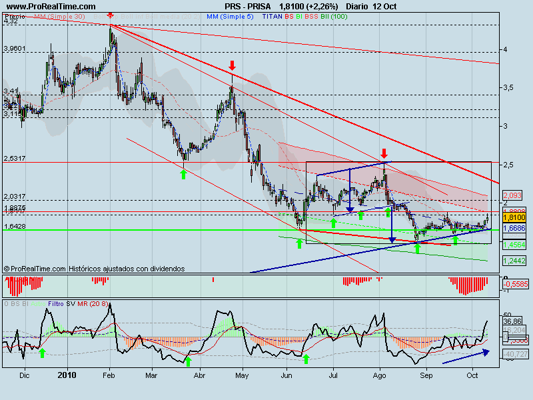Click the 3,41 price level label
The height and width of the screenshot is (400, 533).
point(11,91)
